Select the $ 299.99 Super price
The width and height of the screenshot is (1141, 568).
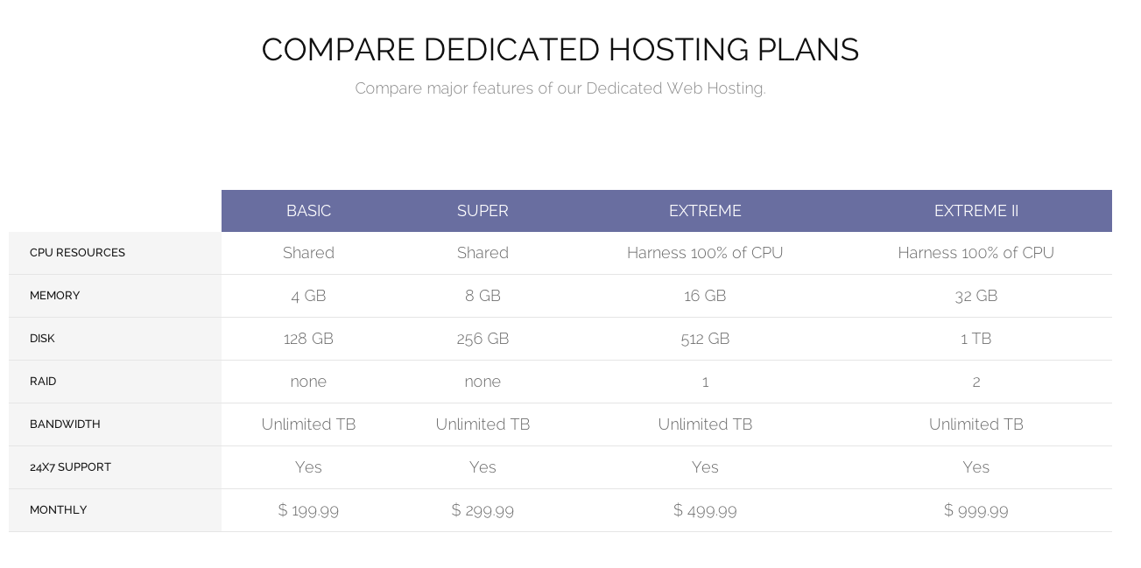482,510
